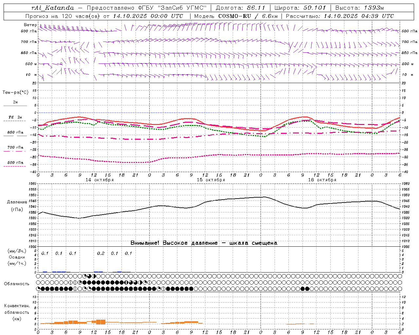The height and width of the screenshot is (335, 419).
Task: Click the station name rAi_Katanda
Action: click(53, 8)
